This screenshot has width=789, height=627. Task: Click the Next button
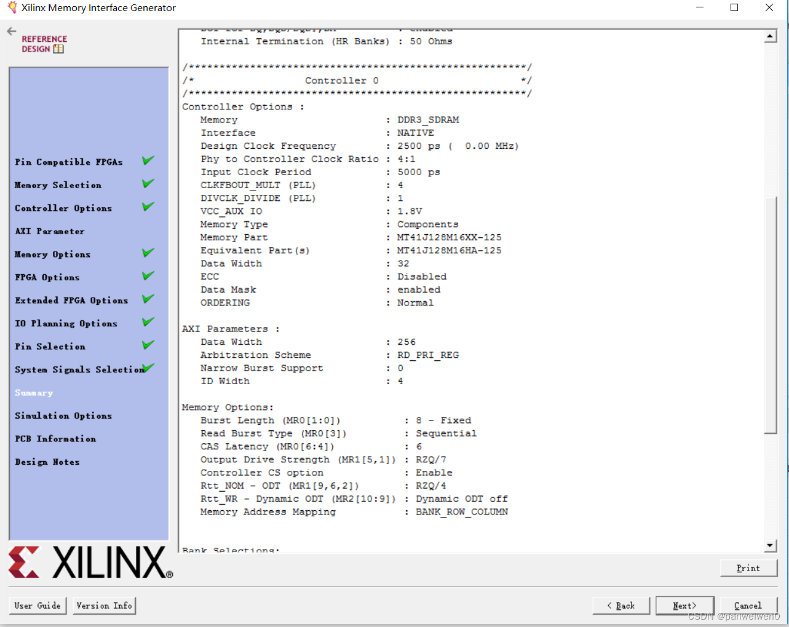click(684, 605)
